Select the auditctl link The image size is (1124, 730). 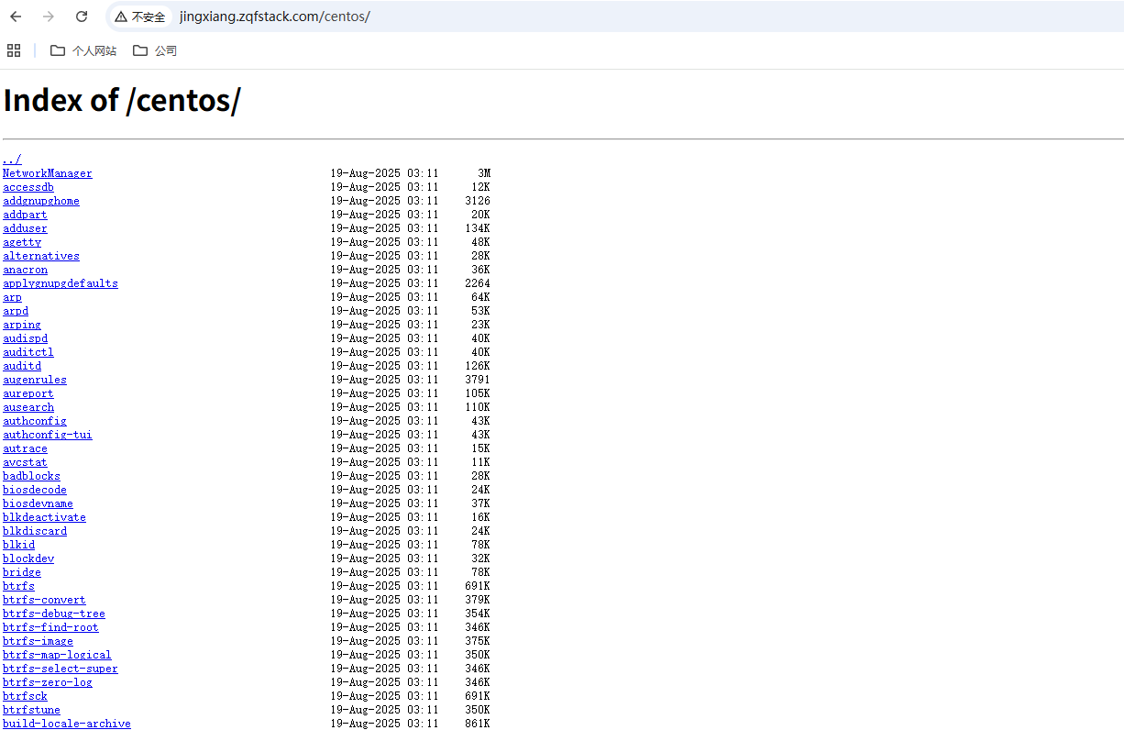point(28,352)
